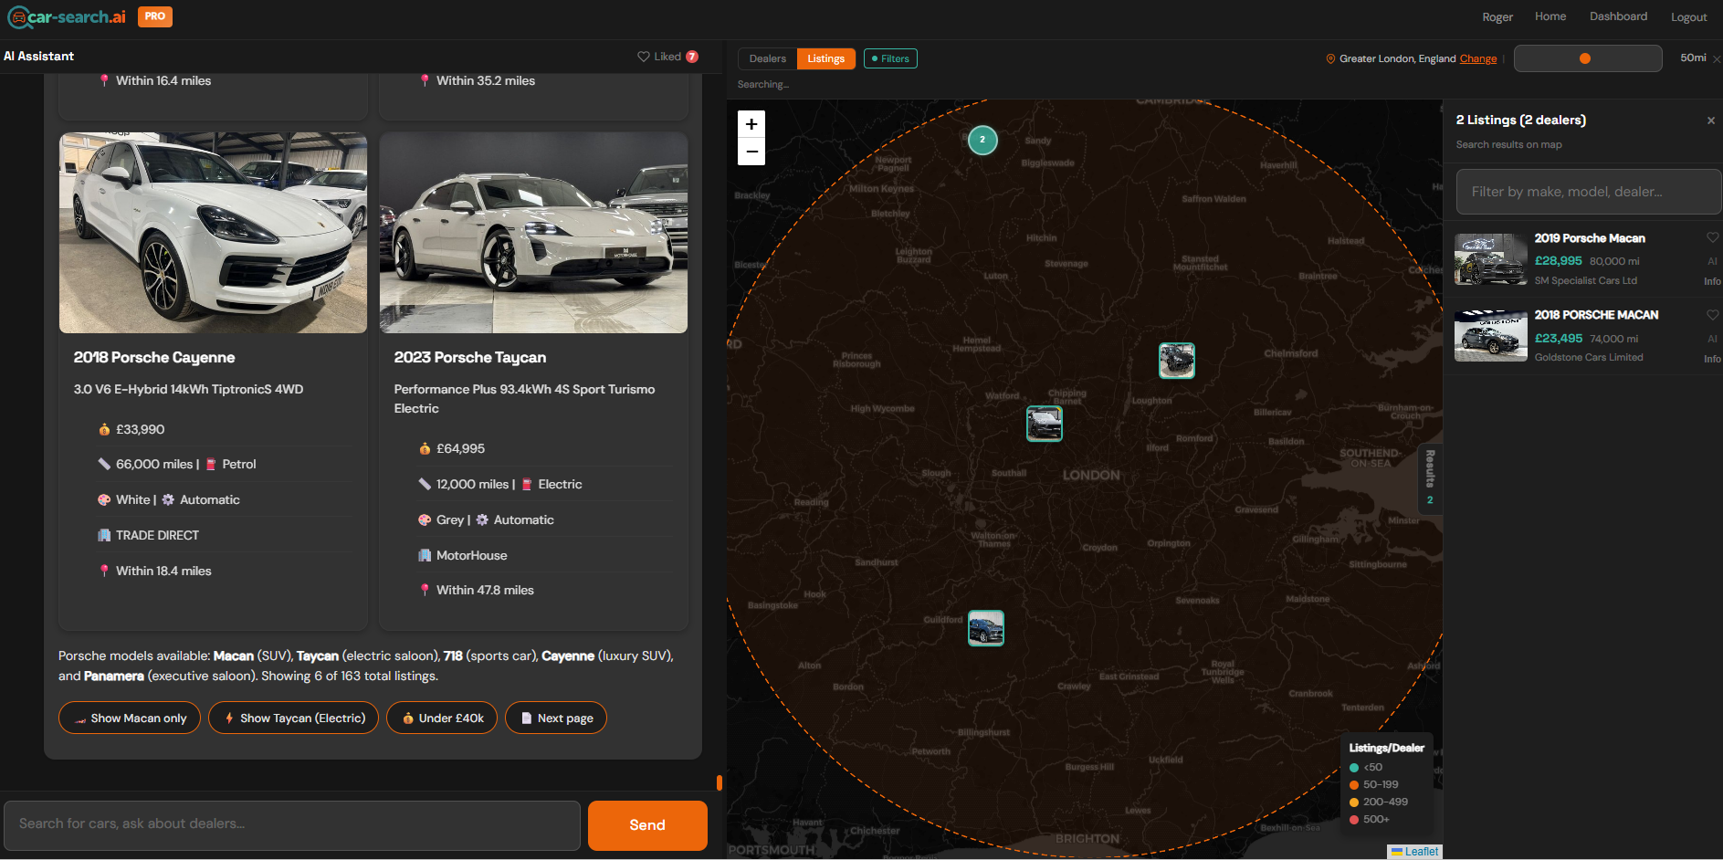Adjust the search radius slider
The image size is (1723, 860).
[1587, 58]
